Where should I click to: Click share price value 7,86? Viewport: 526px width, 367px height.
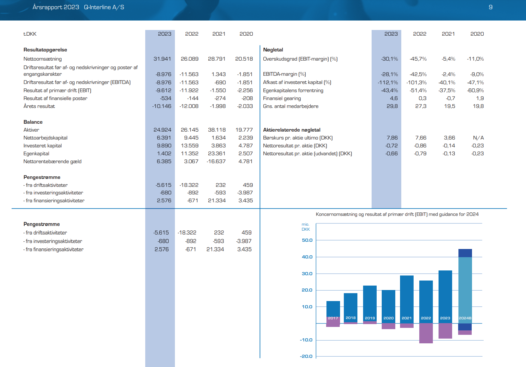[x=392, y=138]
